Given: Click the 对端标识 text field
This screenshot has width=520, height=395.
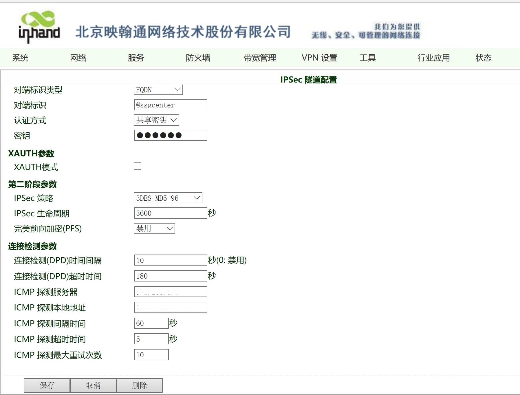Looking at the screenshot, I should click(x=171, y=105).
